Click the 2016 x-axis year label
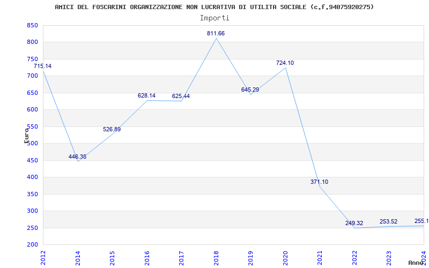This screenshot has width=429, height=268. click(x=147, y=257)
